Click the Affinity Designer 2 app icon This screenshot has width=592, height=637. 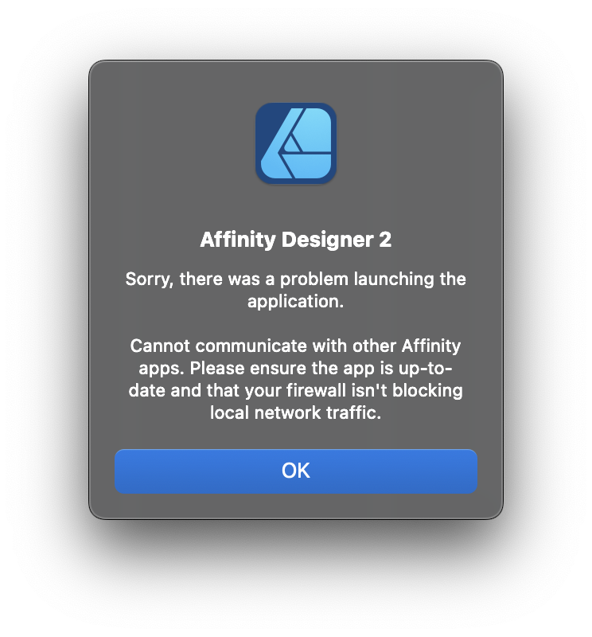point(295,143)
